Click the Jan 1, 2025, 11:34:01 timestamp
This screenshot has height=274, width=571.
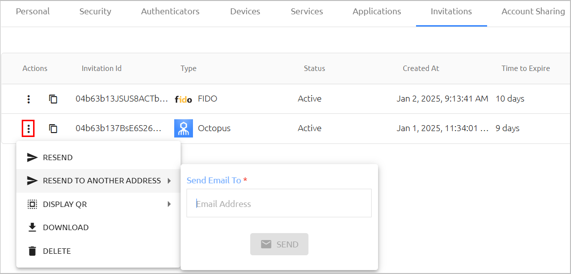pyautogui.click(x=443, y=128)
